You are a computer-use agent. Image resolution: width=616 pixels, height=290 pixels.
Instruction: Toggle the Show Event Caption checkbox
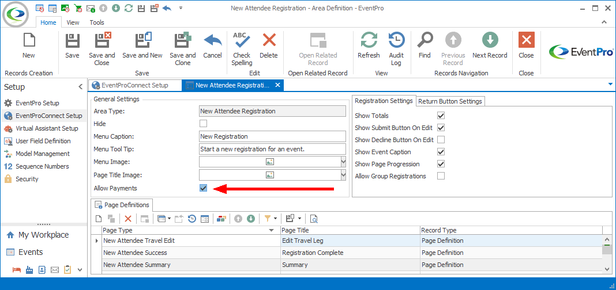point(441,152)
